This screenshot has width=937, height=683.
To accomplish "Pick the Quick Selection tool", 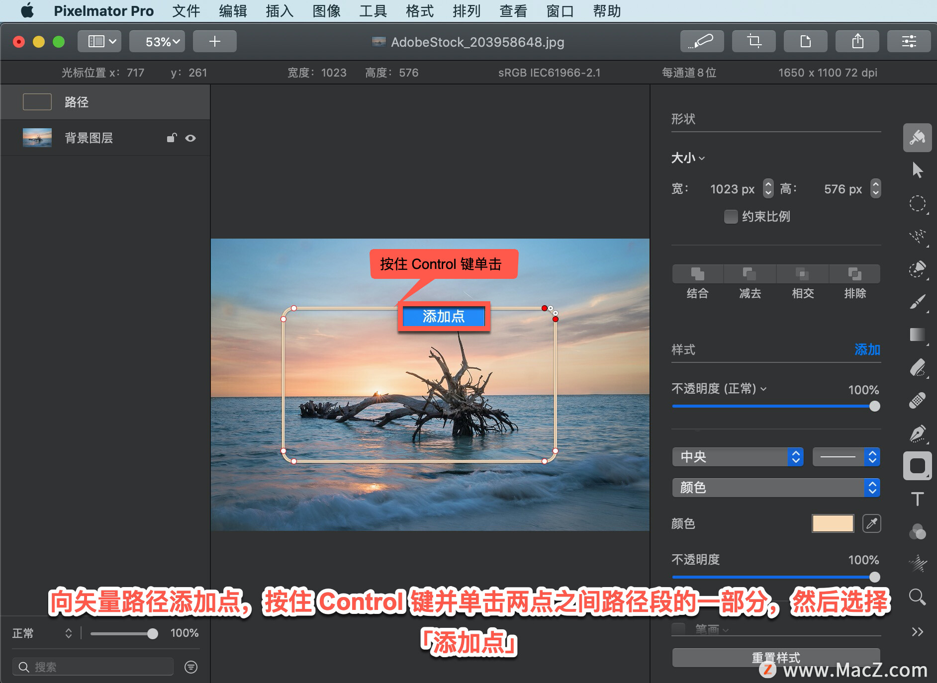I will pos(917,237).
